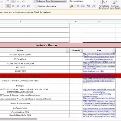This screenshot has height=121, width=121.
Task: Select the 'MFL 2018' cell
Action: pos(34,67)
